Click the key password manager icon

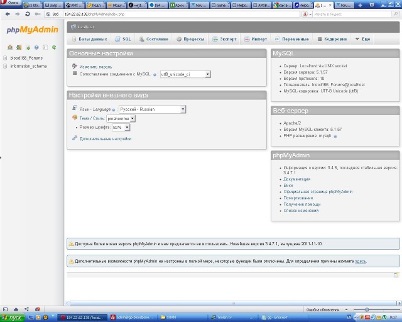click(38, 14)
